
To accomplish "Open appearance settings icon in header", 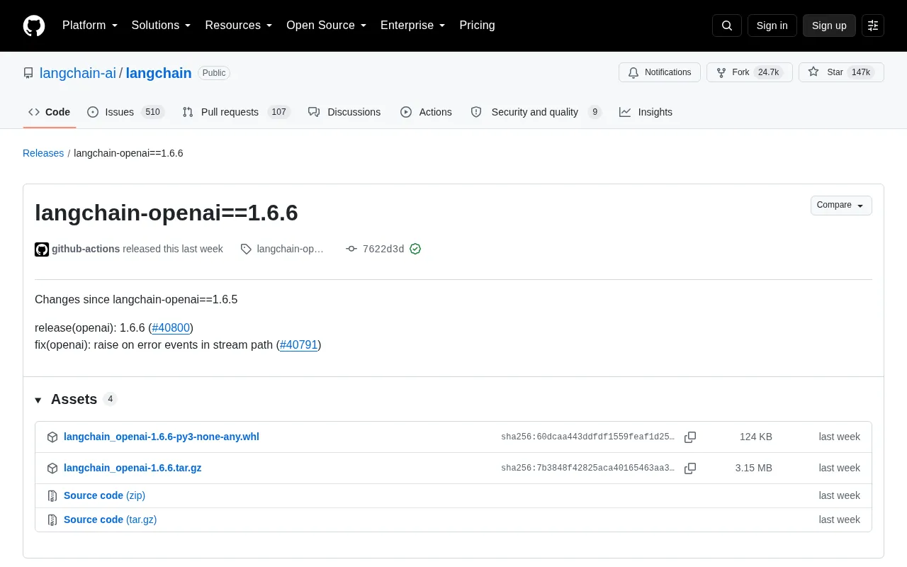I will point(873,26).
